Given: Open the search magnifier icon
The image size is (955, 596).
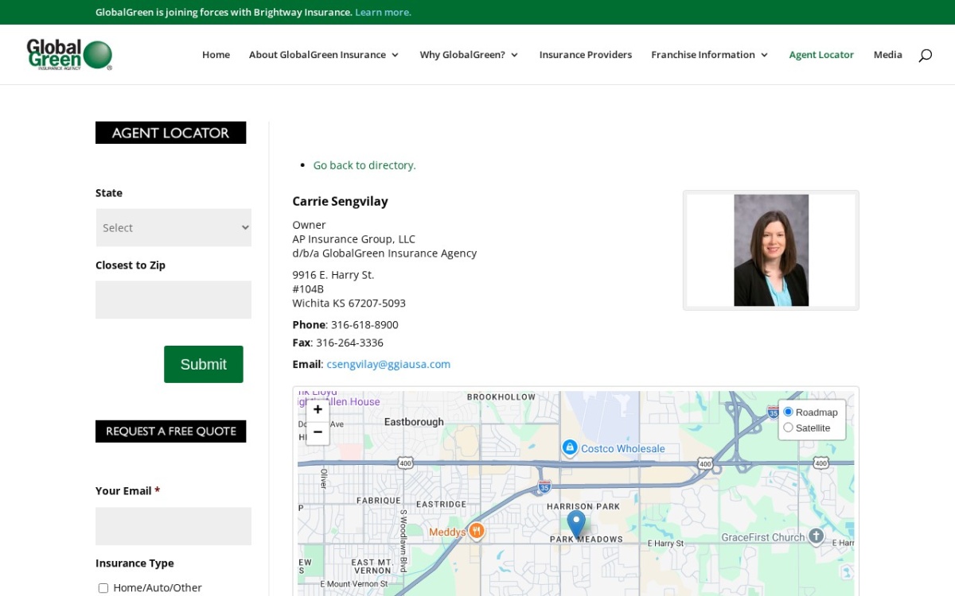Looking at the screenshot, I should (925, 55).
